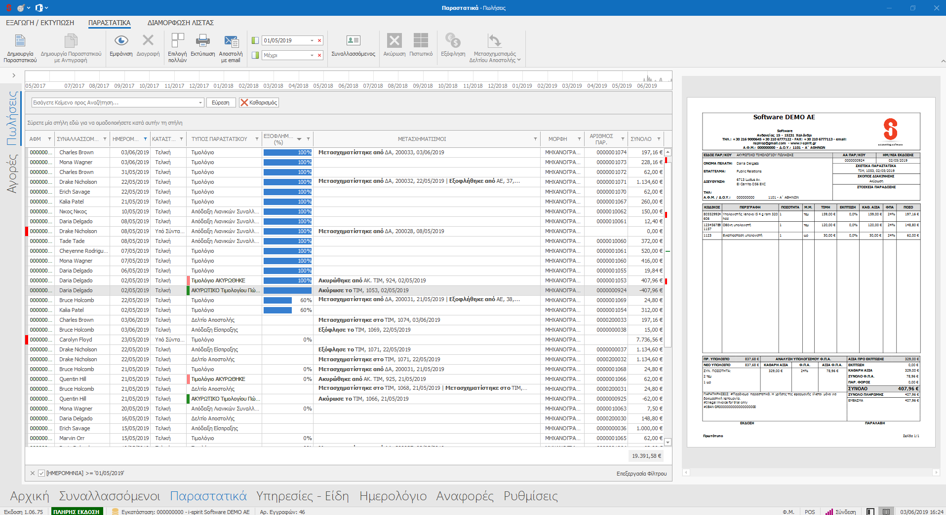Click the Επεξεργασία Φίλτρου link
This screenshot has width=946, height=515.
click(641, 474)
